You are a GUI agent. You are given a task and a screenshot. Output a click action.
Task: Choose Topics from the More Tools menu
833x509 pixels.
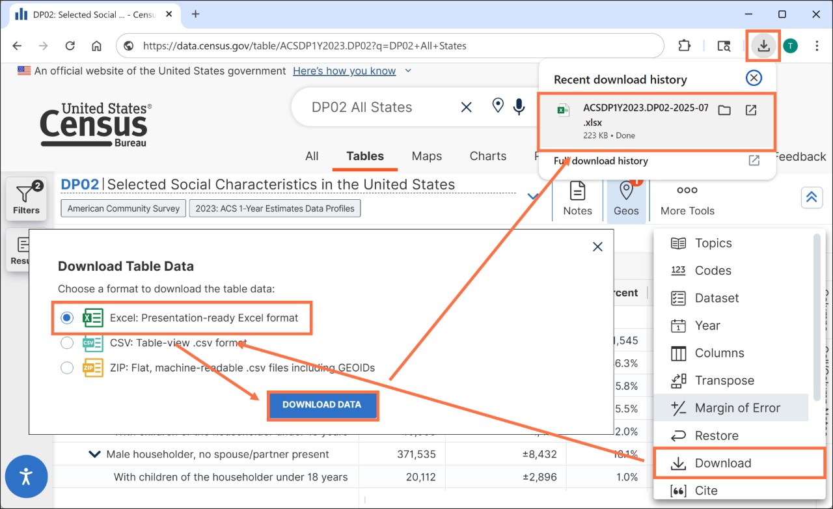click(x=732, y=243)
